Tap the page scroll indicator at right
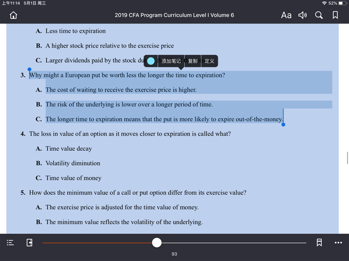The height and width of the screenshot is (261, 349). (x=347, y=158)
